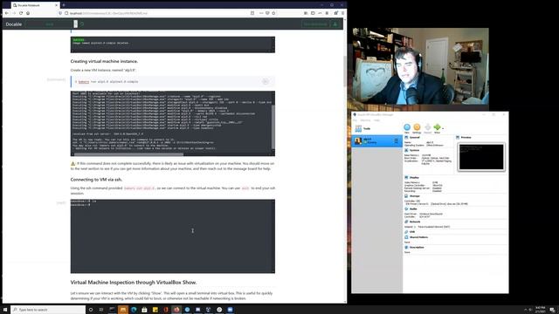
Task: Click the Docable refresh icon
Action: coord(82,24)
